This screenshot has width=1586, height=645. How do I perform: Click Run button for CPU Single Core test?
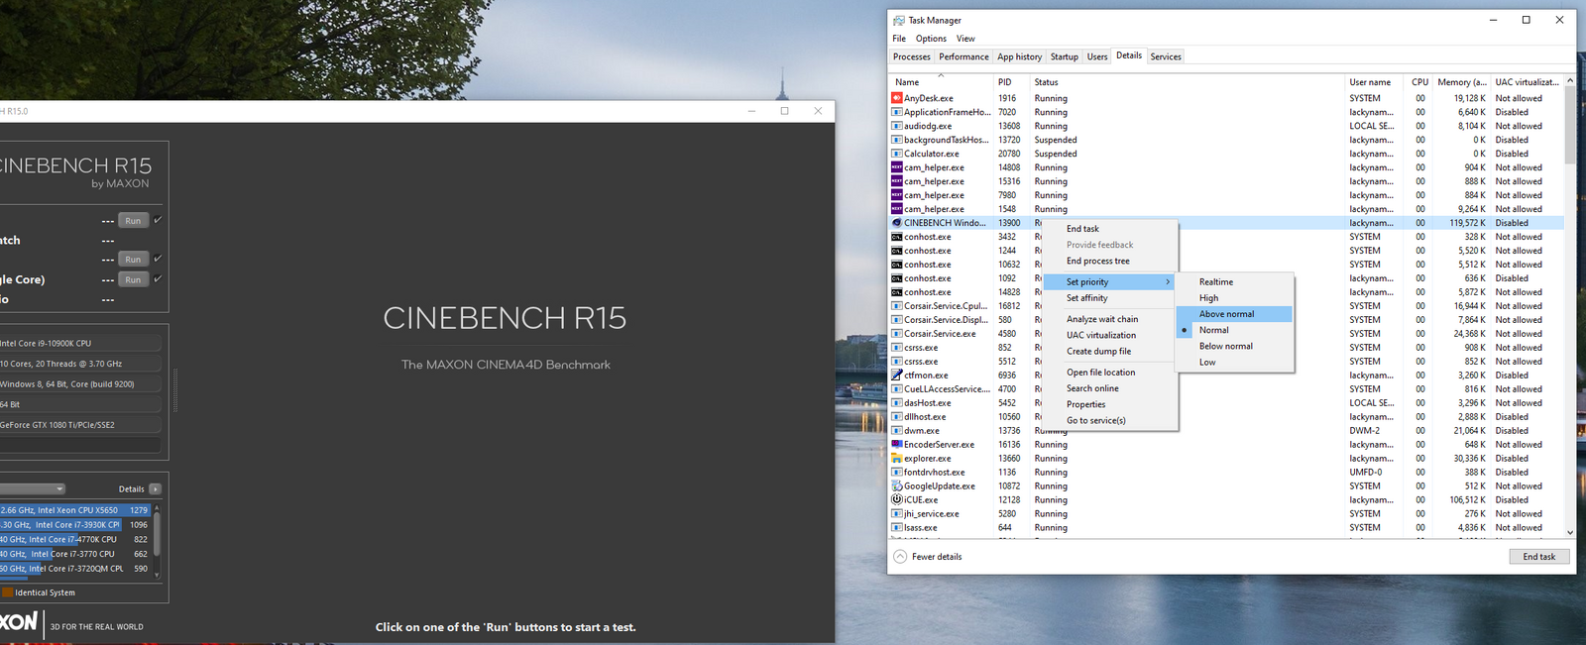tap(133, 279)
